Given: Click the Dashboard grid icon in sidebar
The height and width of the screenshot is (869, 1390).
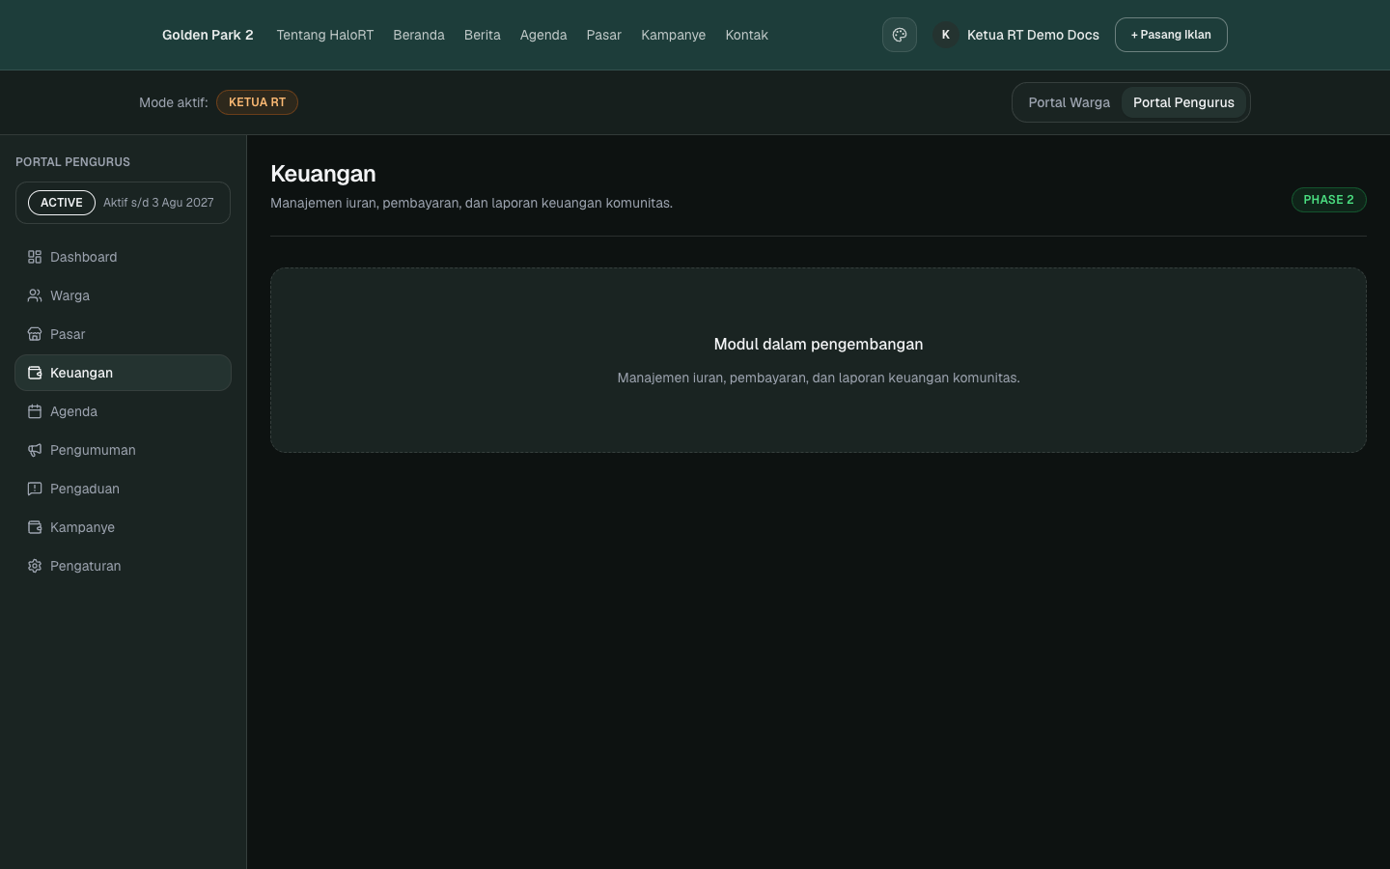Looking at the screenshot, I should pos(35,257).
